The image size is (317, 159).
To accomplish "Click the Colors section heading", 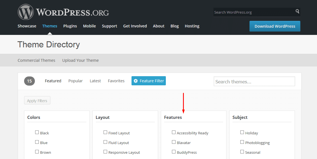I will click(x=34, y=117).
